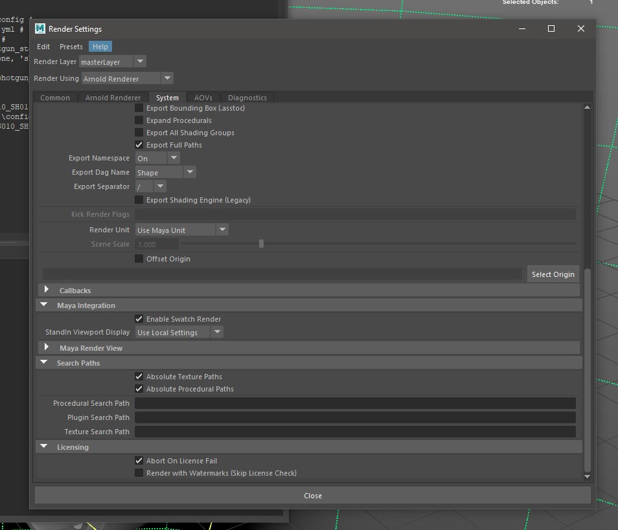Image resolution: width=618 pixels, height=530 pixels.
Task: Open the Render Using dropdown
Action: (167, 78)
